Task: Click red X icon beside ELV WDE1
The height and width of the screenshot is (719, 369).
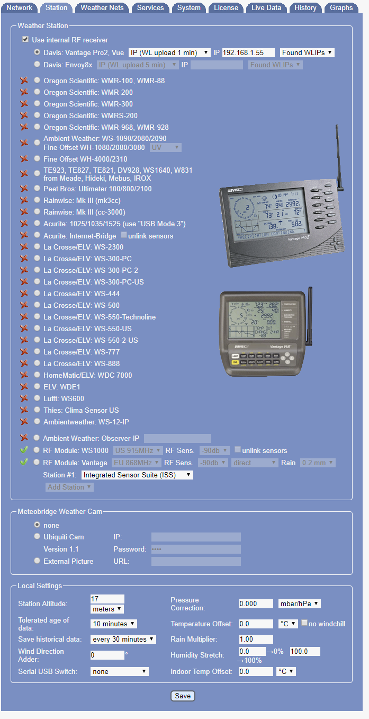Action: tap(24, 387)
